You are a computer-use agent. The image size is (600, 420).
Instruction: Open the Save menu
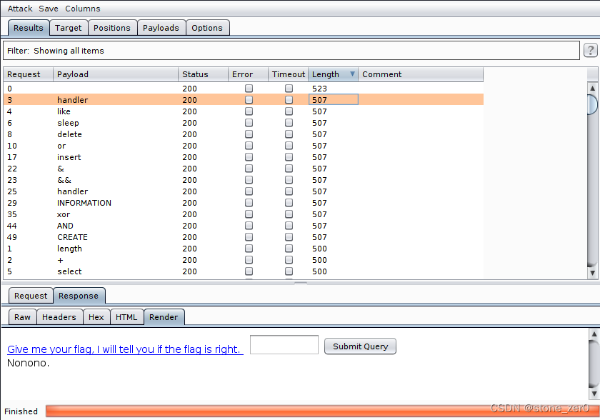point(48,9)
